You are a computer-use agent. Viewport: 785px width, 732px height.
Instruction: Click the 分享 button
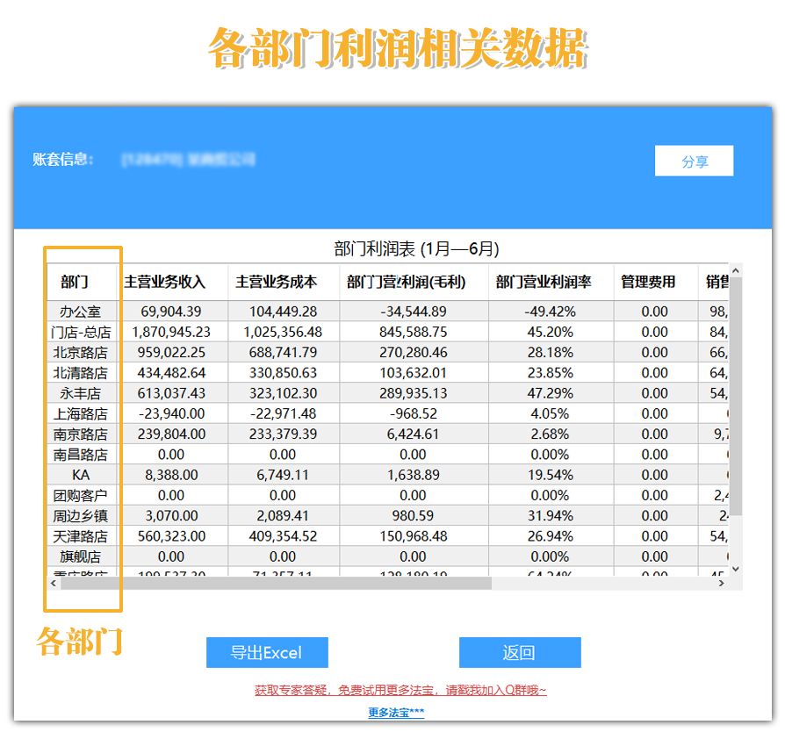[694, 161]
